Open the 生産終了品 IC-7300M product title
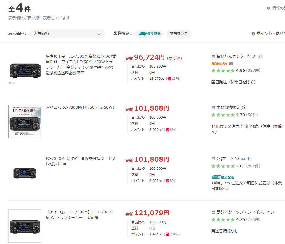 click(81, 65)
